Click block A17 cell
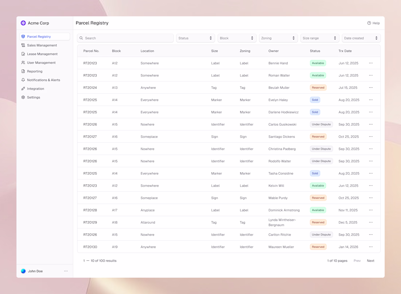Viewport: 401px width, 294px height. [x=114, y=210]
